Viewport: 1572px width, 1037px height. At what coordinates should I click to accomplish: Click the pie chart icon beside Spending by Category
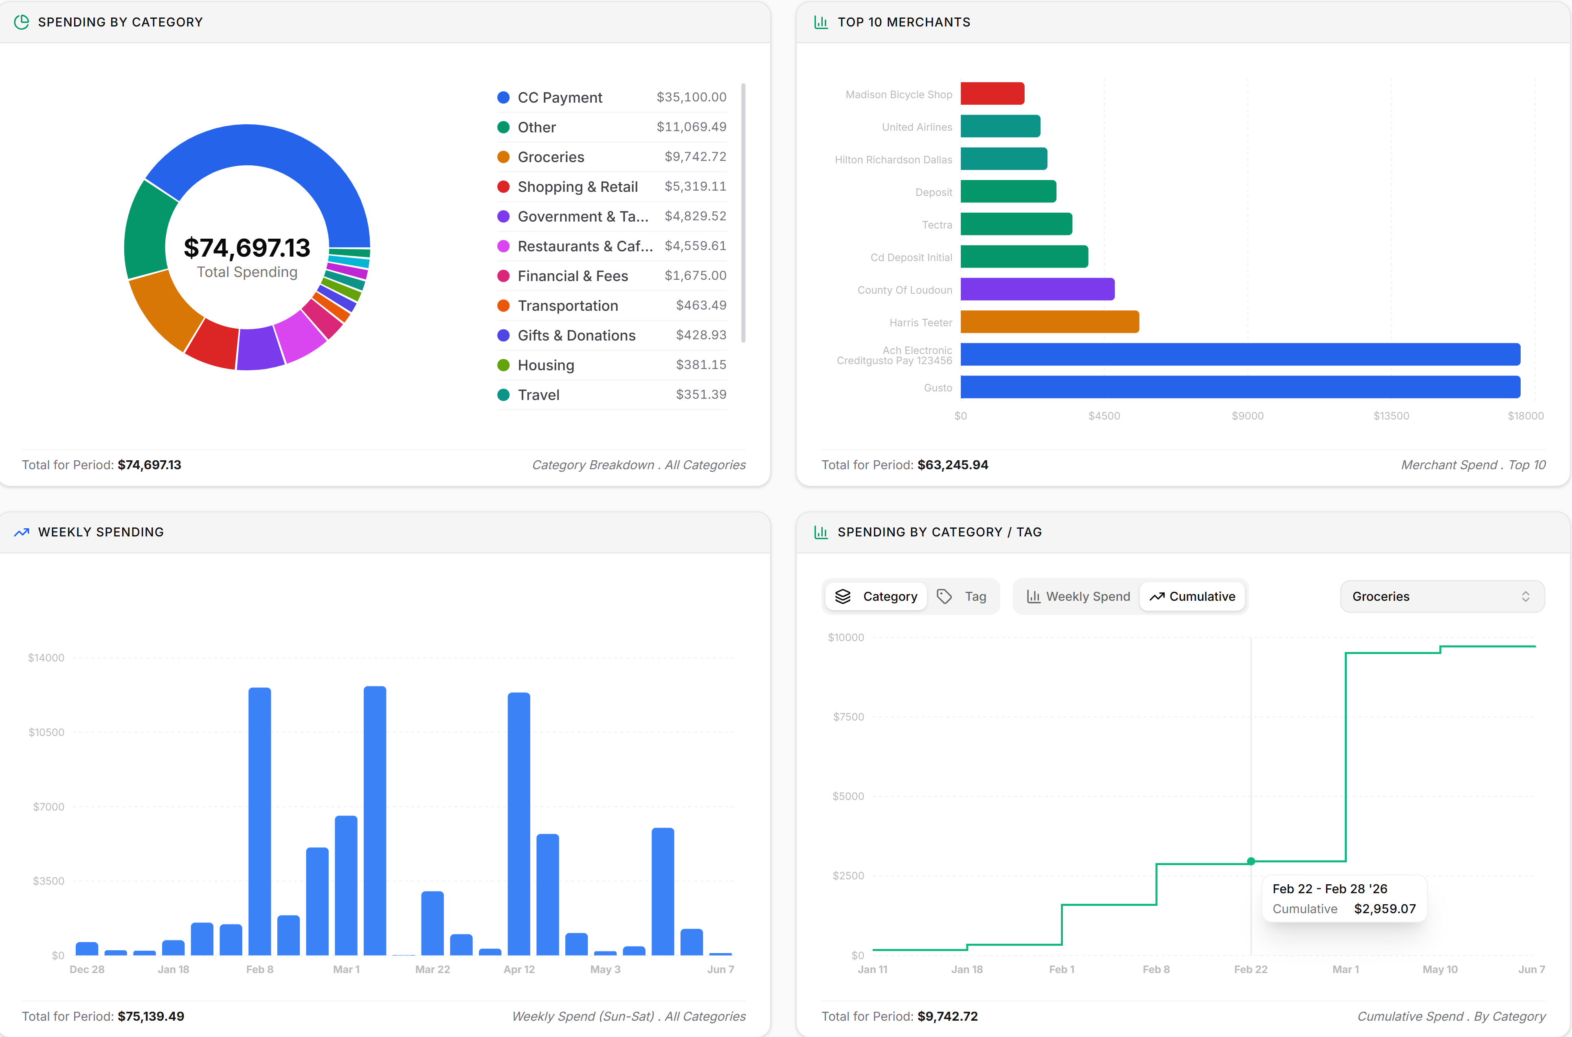[x=22, y=22]
